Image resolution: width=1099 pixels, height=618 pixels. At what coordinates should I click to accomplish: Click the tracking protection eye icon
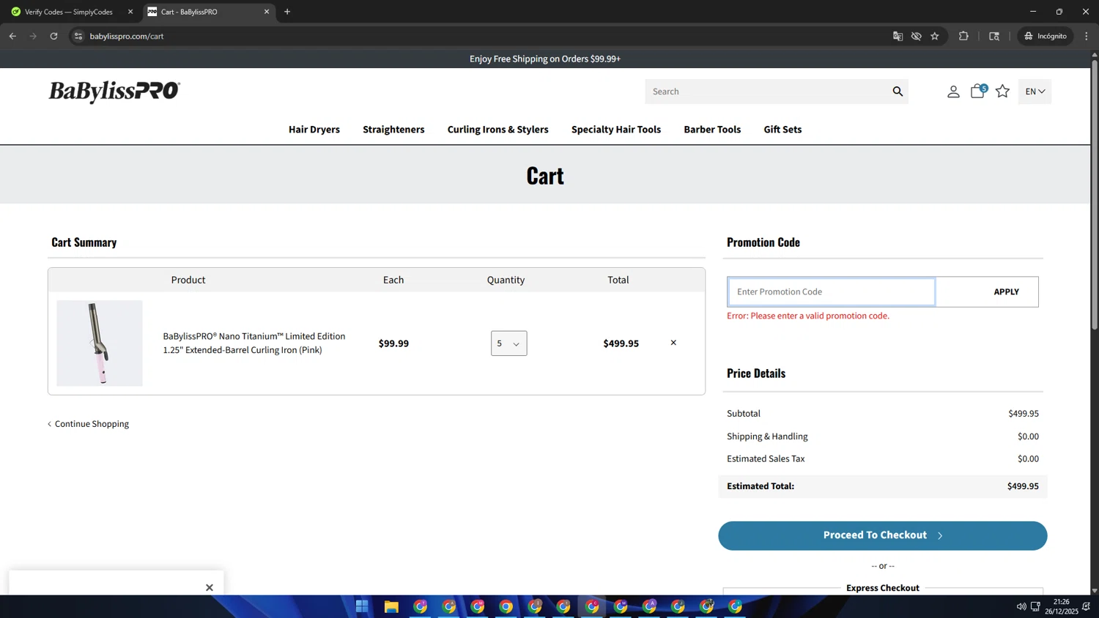[x=916, y=36]
